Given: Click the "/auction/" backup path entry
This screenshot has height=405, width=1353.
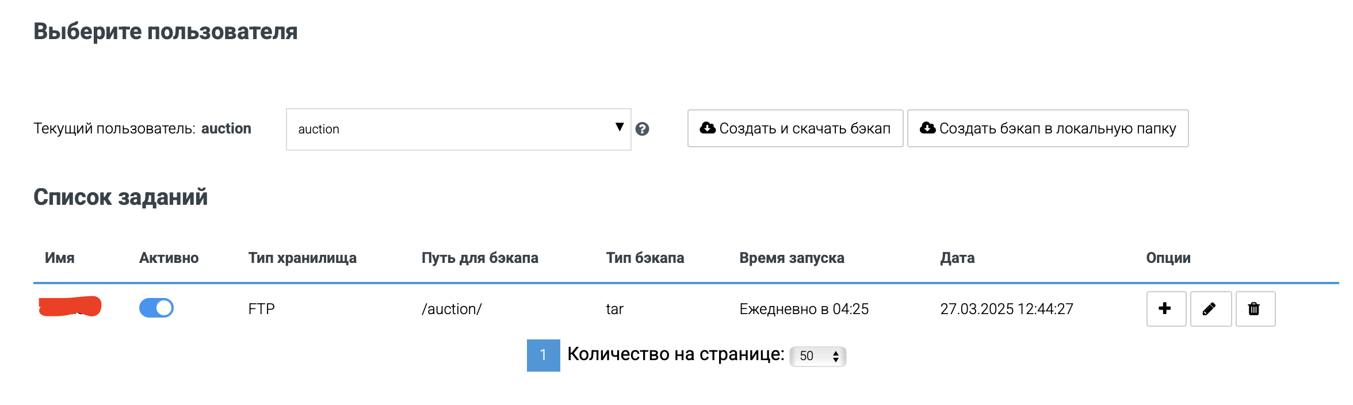Looking at the screenshot, I should pos(452,308).
